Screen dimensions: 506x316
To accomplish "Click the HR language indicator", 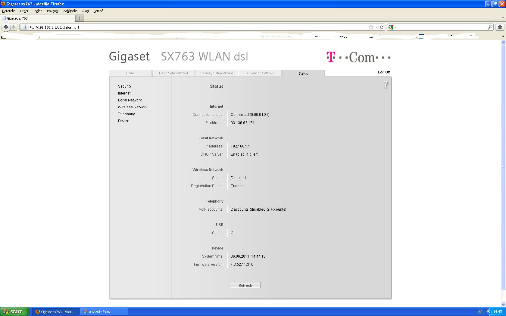I will pyautogui.click(x=480, y=312).
